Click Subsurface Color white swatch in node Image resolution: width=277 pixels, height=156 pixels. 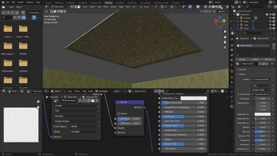pyautogui.click(x=193, y=98)
